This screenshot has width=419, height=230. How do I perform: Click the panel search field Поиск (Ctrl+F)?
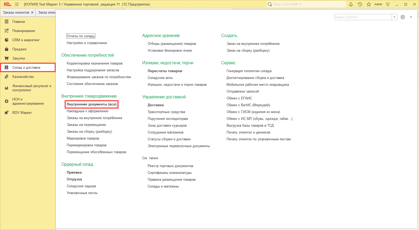coord(363,17)
